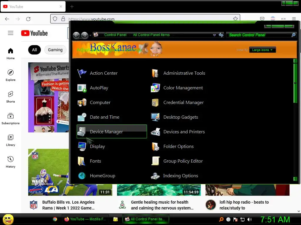This screenshot has height=225, width=301.
Task: Open Indexing Options icon
Action: (x=155, y=176)
